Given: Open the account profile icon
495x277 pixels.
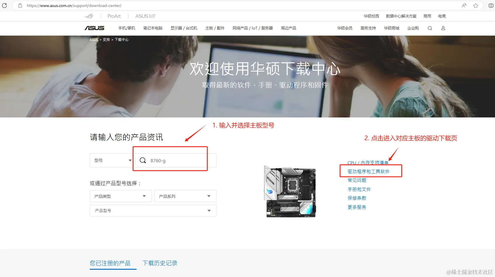Looking at the screenshot, I should coord(443,28).
